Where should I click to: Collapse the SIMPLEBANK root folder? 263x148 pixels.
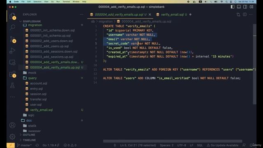point(32,21)
